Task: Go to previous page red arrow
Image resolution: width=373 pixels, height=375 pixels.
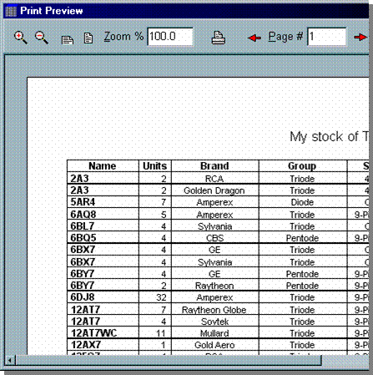Action: pyautogui.click(x=255, y=38)
